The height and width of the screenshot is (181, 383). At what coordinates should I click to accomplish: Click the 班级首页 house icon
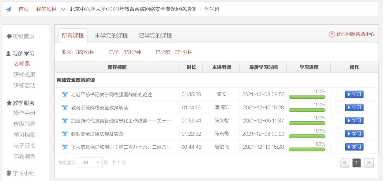tap(9, 36)
